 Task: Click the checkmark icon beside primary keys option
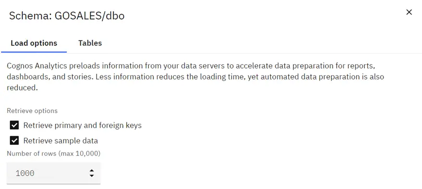pyautogui.click(x=14, y=125)
